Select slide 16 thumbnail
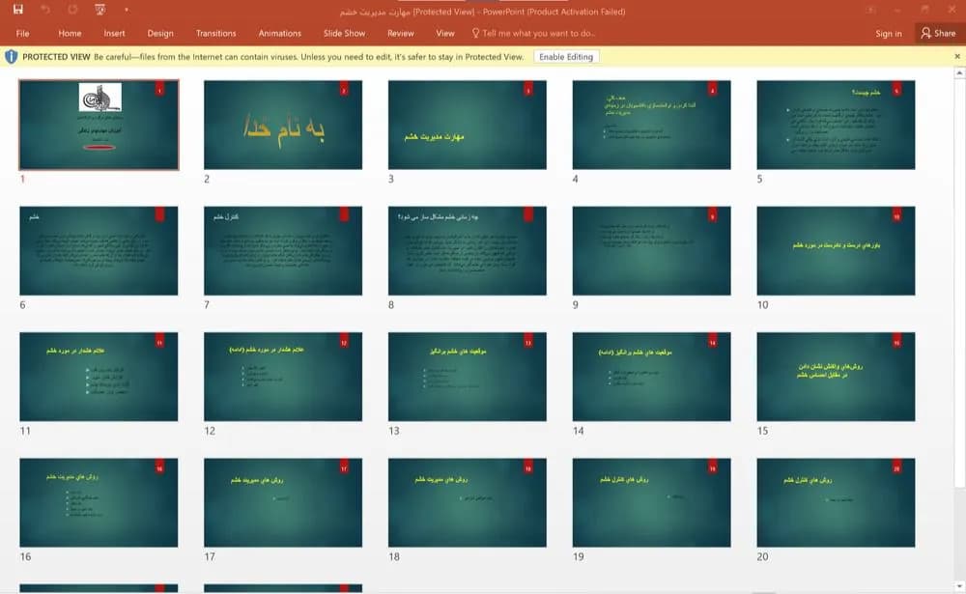966x594 pixels. 99,502
